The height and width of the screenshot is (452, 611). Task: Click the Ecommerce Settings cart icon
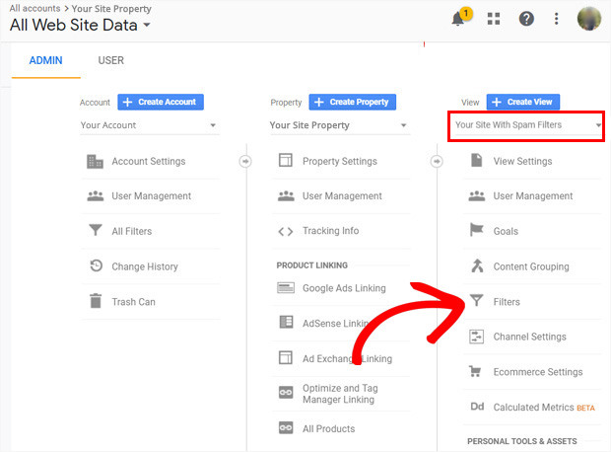pos(476,372)
